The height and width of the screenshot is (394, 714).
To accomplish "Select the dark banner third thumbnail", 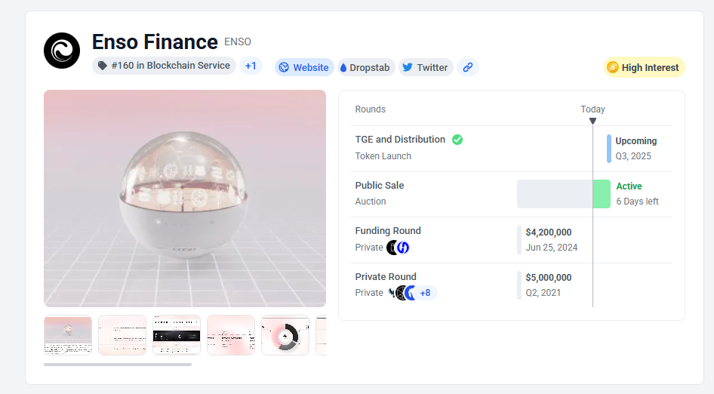I will [x=177, y=335].
